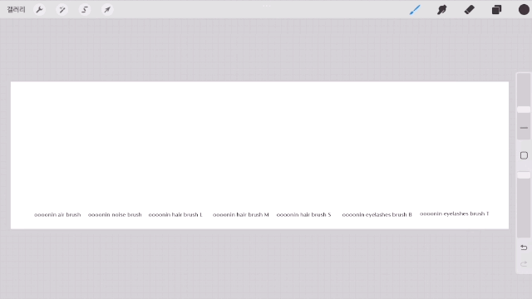Click the oooonin hair brush M label
532x299 pixels.
click(x=240, y=214)
